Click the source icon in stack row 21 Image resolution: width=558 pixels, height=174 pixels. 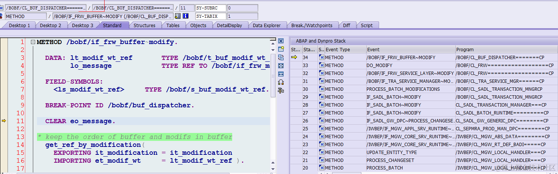pyautogui.click(x=321, y=160)
